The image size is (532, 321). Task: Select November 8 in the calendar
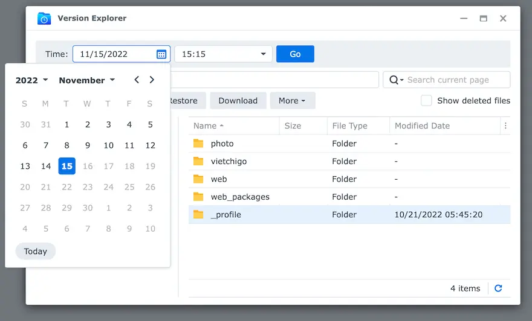66,145
